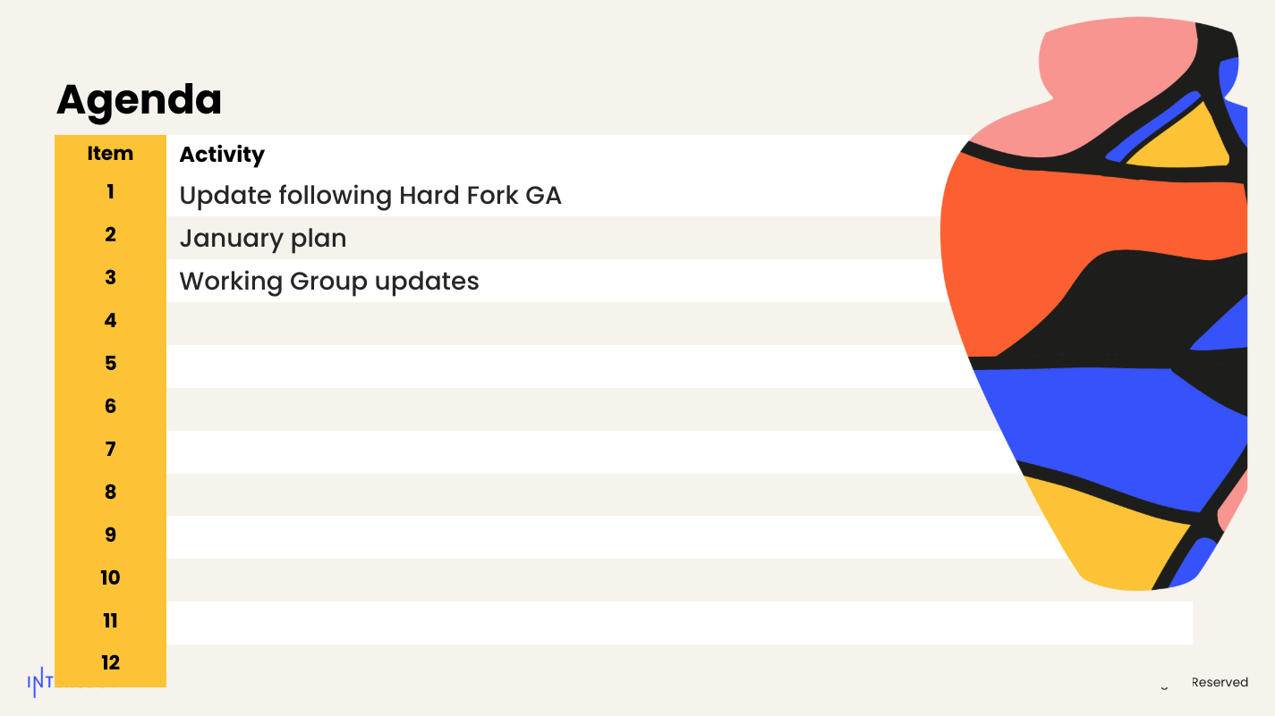The width and height of the screenshot is (1275, 716).
Task: Click "Update following Hard Fork GA" text
Action: point(370,195)
